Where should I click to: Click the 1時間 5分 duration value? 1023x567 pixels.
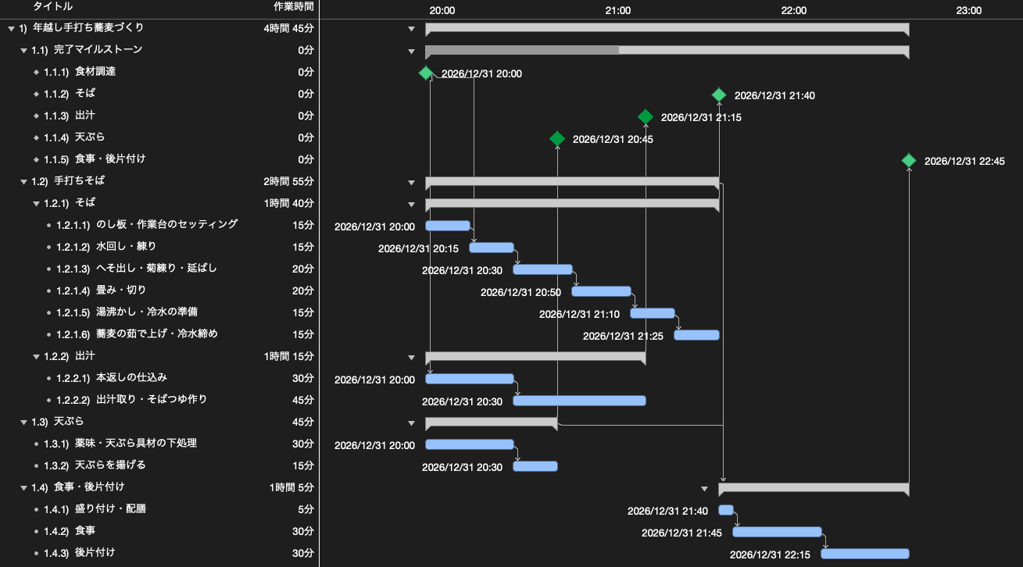click(292, 487)
